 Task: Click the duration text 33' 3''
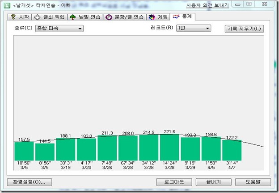pos(66,163)
